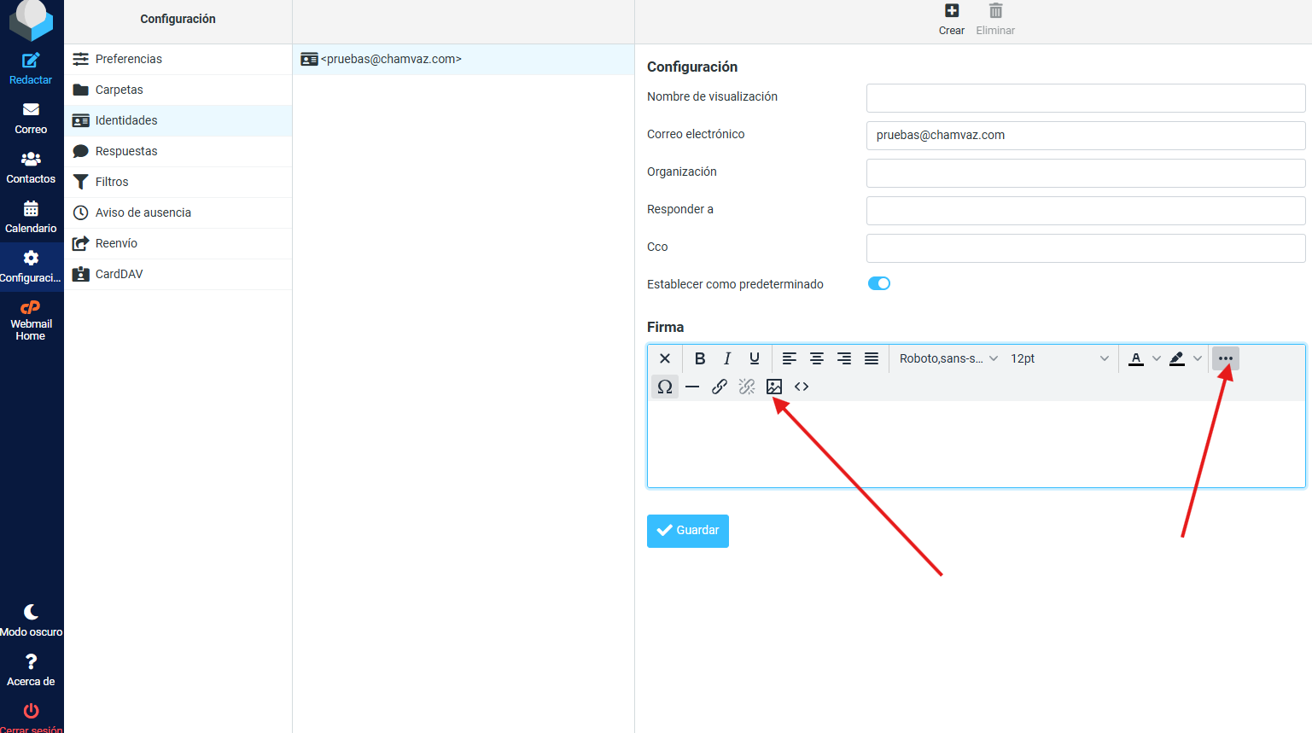Enable Modo oscuro in sidebar
Viewport: 1312px width, 733px height.
31,620
